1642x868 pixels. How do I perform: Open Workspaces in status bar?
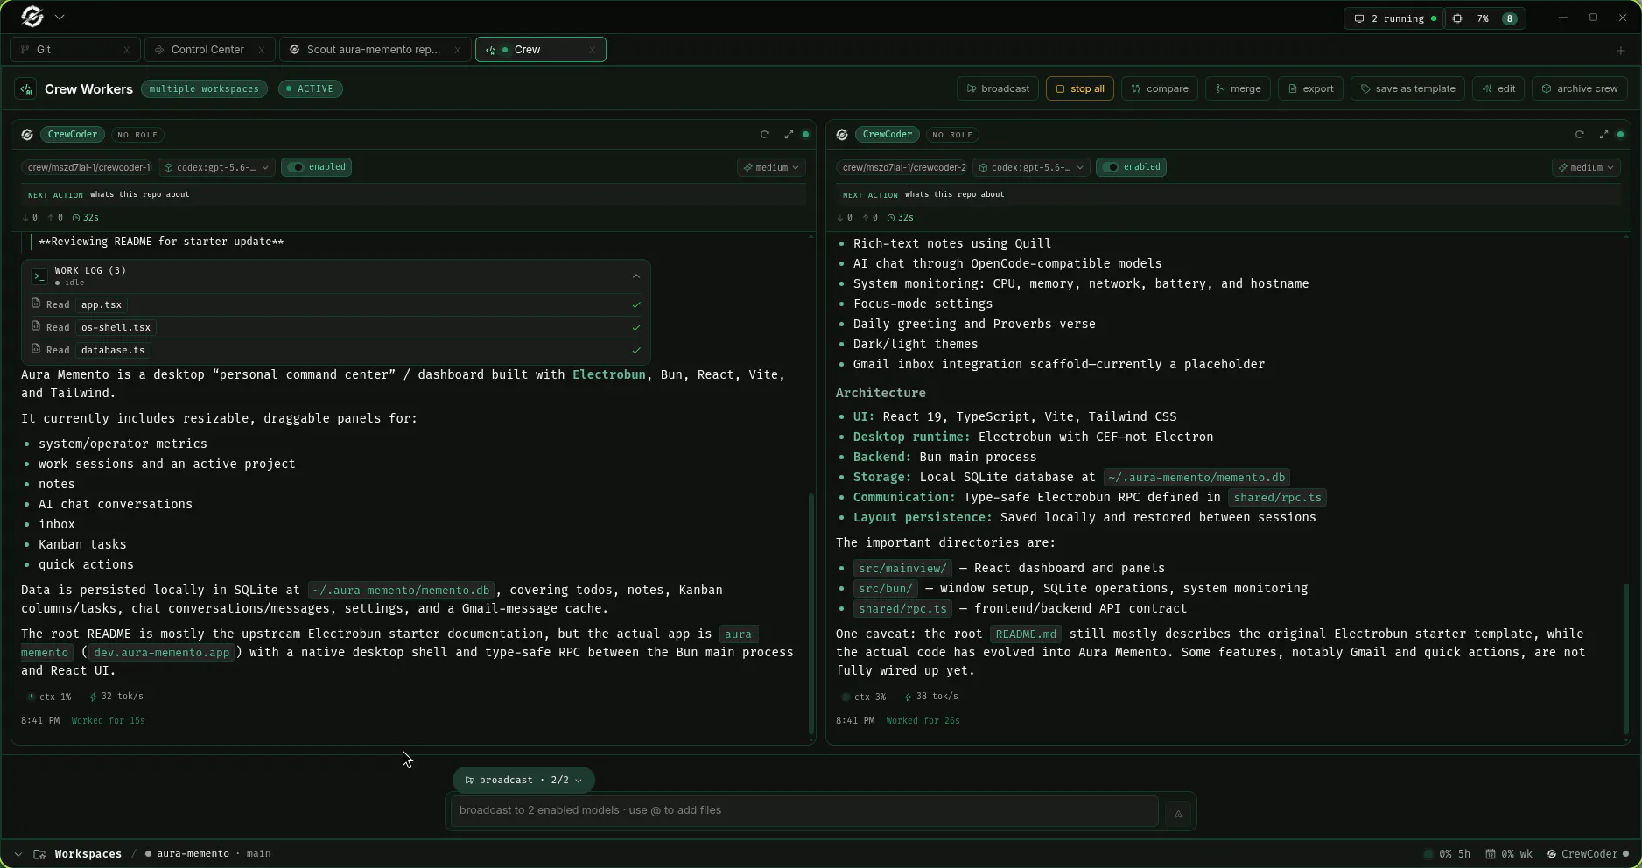[x=88, y=854]
